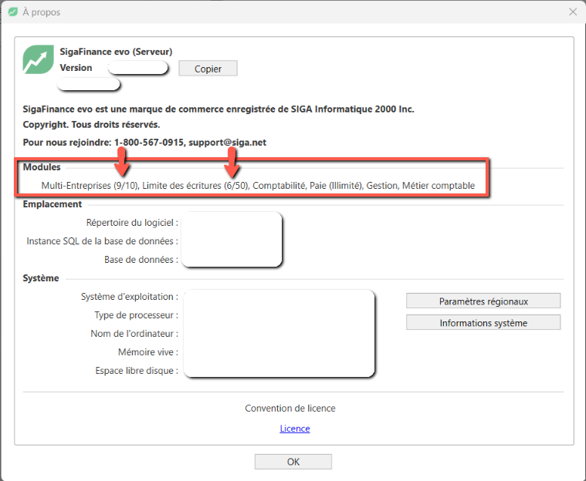Click the 'Espace libre disque :' label
Image resolution: width=586 pixels, height=481 pixels.
137,371
